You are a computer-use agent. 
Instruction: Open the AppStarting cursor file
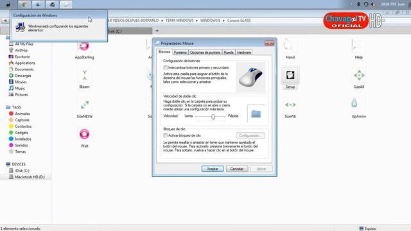click(84, 50)
